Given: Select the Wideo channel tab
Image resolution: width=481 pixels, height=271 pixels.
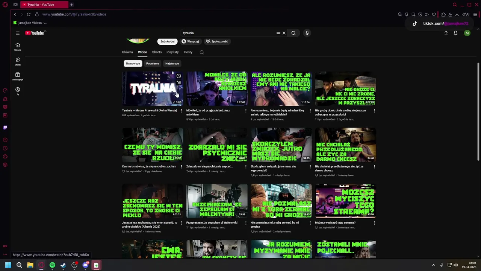Looking at the screenshot, I should (142, 52).
